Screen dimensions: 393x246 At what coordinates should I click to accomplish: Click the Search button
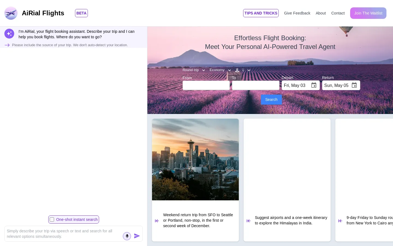(271, 99)
